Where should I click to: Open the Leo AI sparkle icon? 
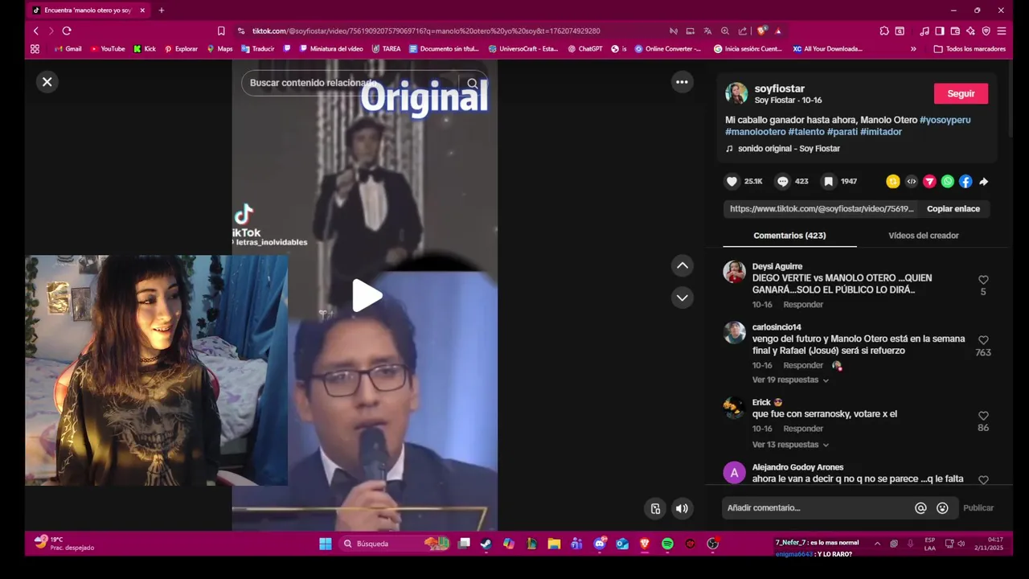point(970,31)
